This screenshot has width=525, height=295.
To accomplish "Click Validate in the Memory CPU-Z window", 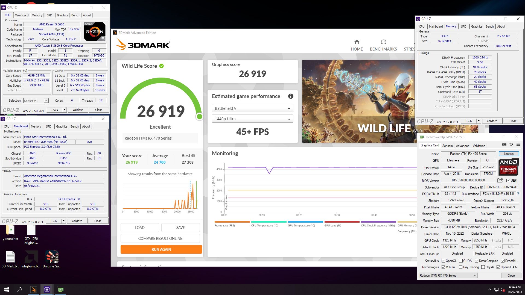I will coord(492,121).
